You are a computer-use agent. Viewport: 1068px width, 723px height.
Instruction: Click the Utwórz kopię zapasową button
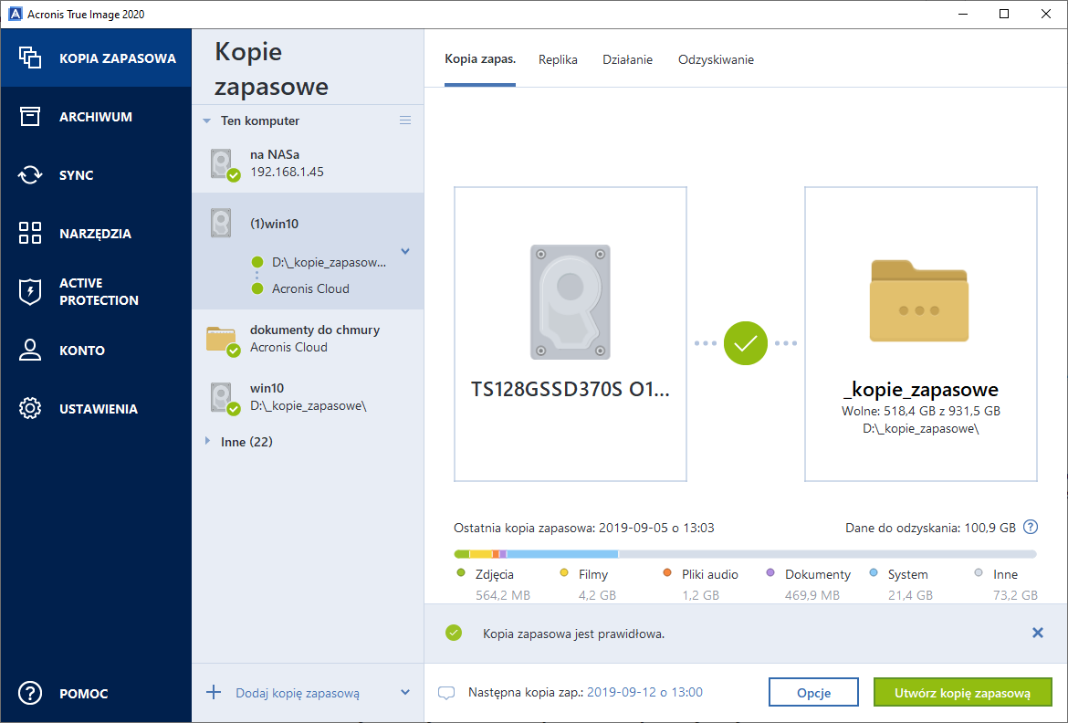[962, 693]
